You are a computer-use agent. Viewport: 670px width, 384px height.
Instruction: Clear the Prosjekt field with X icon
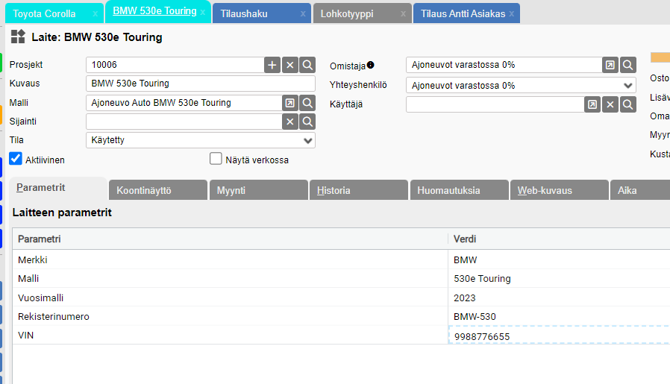pyautogui.click(x=290, y=65)
